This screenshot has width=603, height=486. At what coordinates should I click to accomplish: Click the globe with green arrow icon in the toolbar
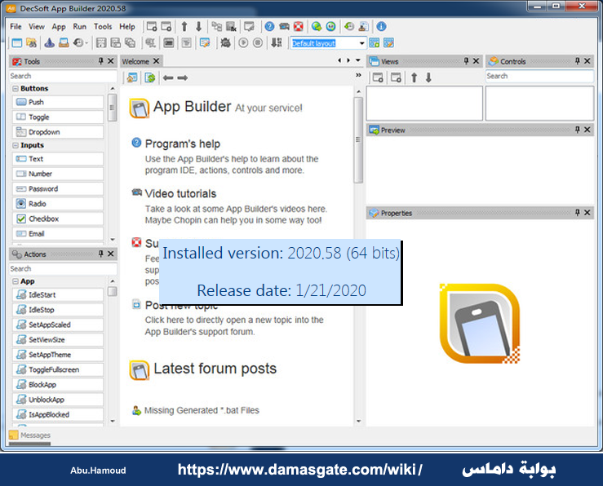(x=317, y=27)
